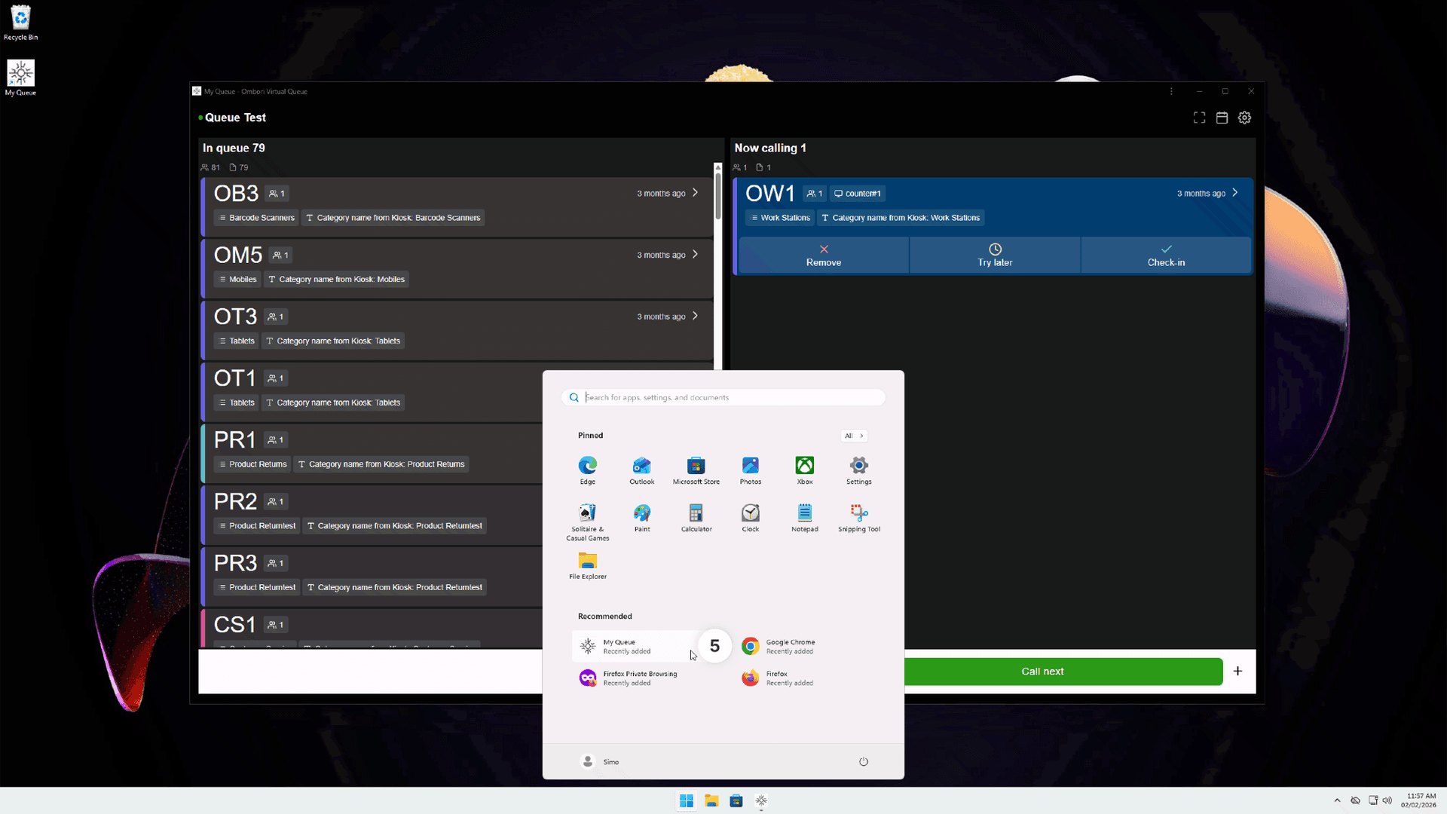The image size is (1447, 814).
Task: Open the Photos app
Action: (751, 470)
